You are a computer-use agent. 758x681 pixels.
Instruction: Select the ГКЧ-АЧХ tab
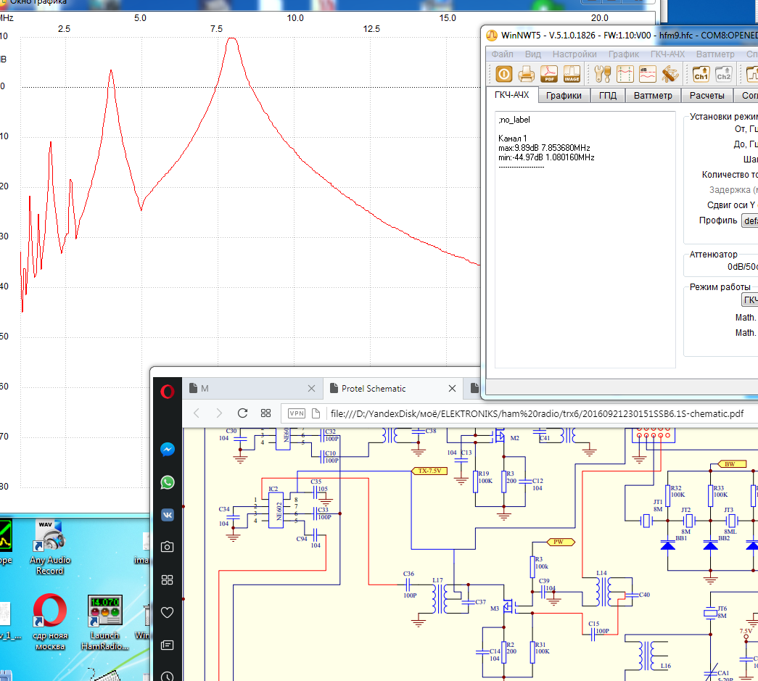[511, 95]
